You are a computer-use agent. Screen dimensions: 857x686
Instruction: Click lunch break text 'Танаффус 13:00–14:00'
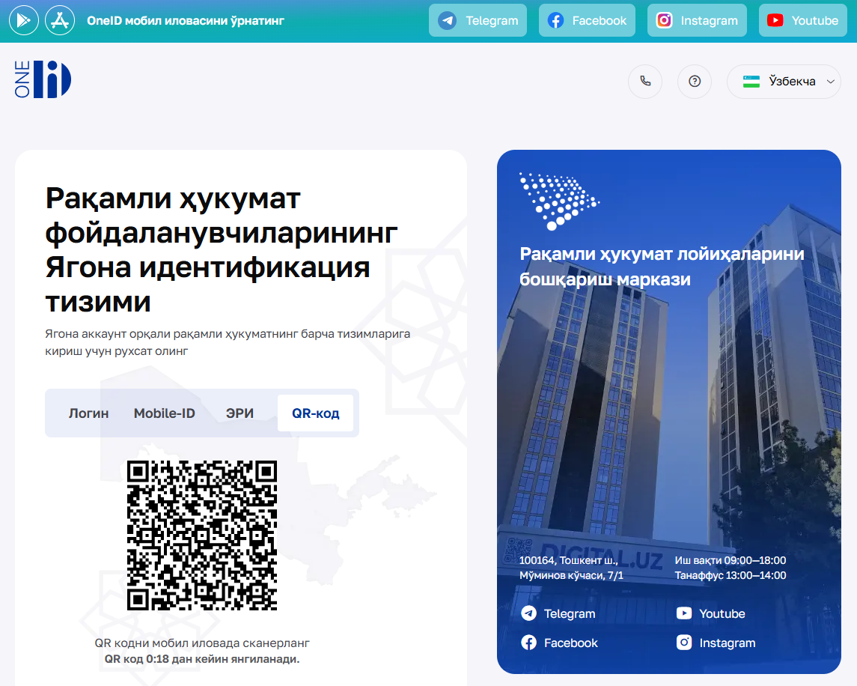(x=731, y=575)
